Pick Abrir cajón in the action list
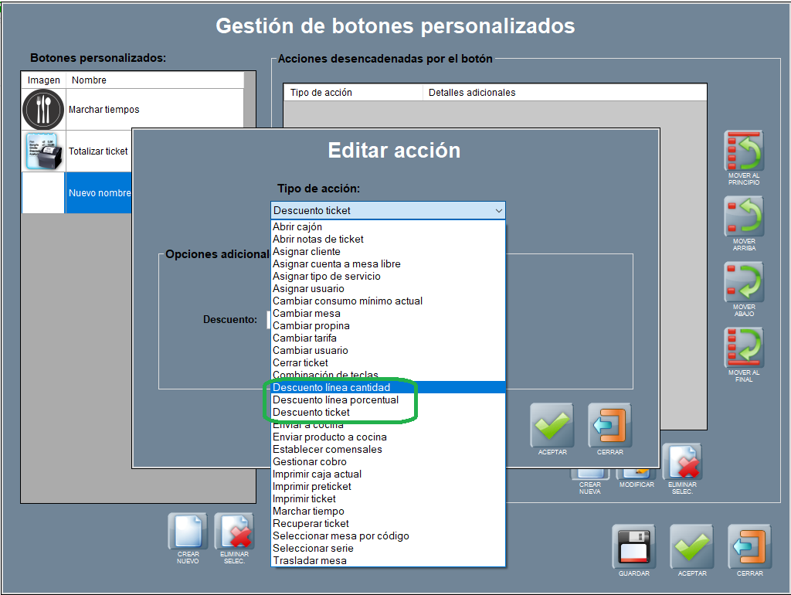This screenshot has height=595, width=791. 297,226
